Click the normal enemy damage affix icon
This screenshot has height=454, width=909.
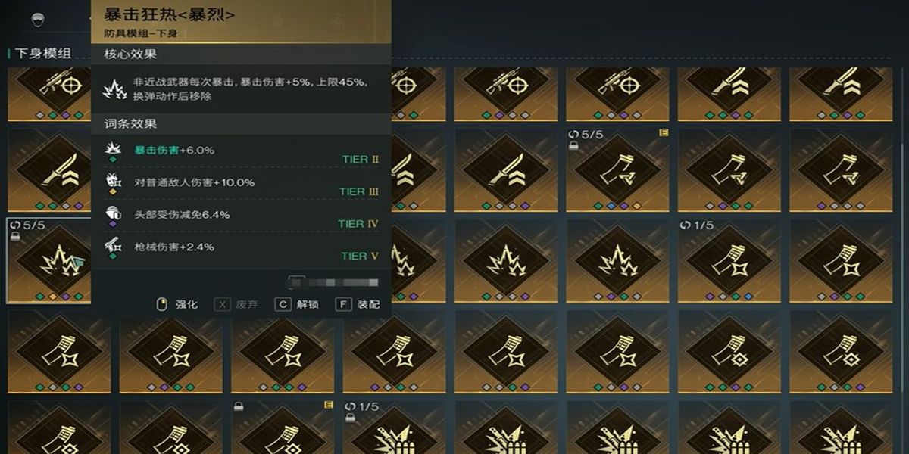point(114,182)
